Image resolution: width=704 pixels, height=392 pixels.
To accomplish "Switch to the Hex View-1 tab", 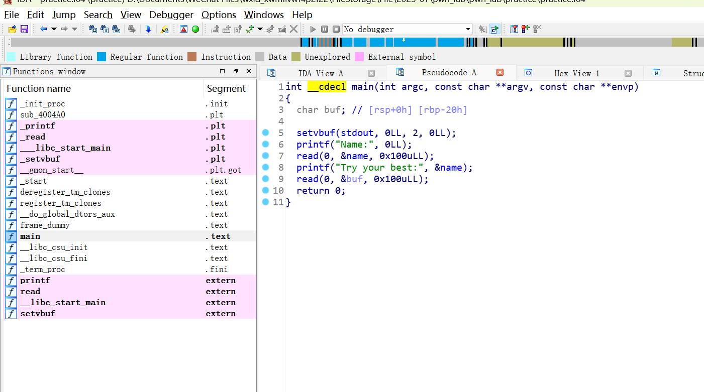I will (x=576, y=73).
